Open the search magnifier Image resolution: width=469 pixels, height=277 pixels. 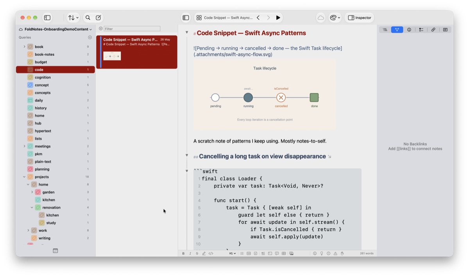click(x=88, y=18)
